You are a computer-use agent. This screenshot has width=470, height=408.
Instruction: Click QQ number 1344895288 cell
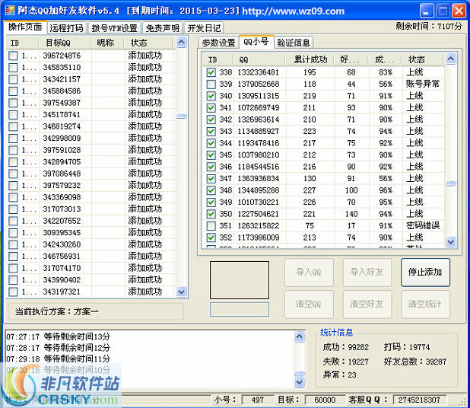coord(259,190)
